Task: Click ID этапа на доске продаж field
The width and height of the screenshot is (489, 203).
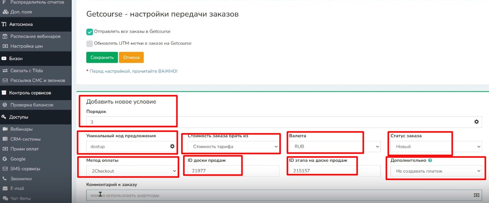Action: [335, 171]
